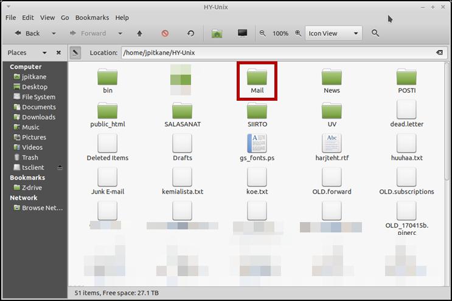
Task: Go up to parent folder arrow
Action: (x=139, y=33)
